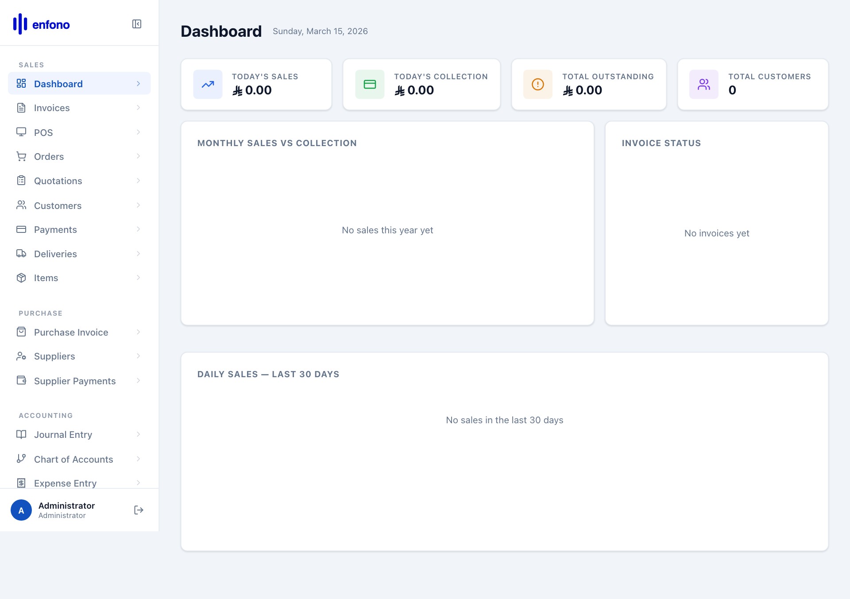Expand the Customers menu entry

coord(139,205)
